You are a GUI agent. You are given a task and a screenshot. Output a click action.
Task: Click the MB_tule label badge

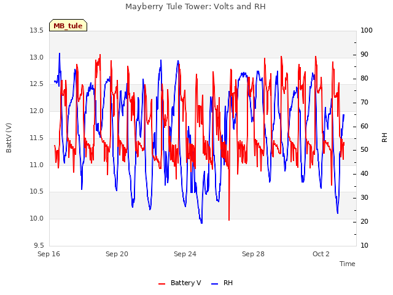tap(68, 25)
